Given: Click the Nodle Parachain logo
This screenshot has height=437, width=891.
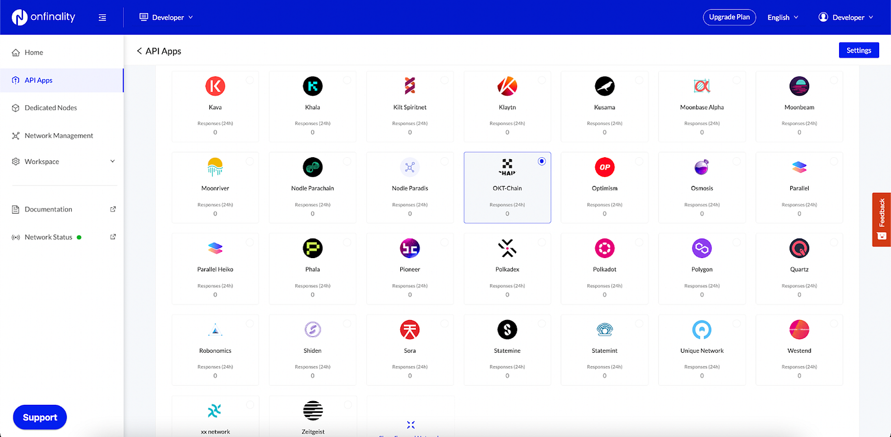Looking at the screenshot, I should click(312, 167).
